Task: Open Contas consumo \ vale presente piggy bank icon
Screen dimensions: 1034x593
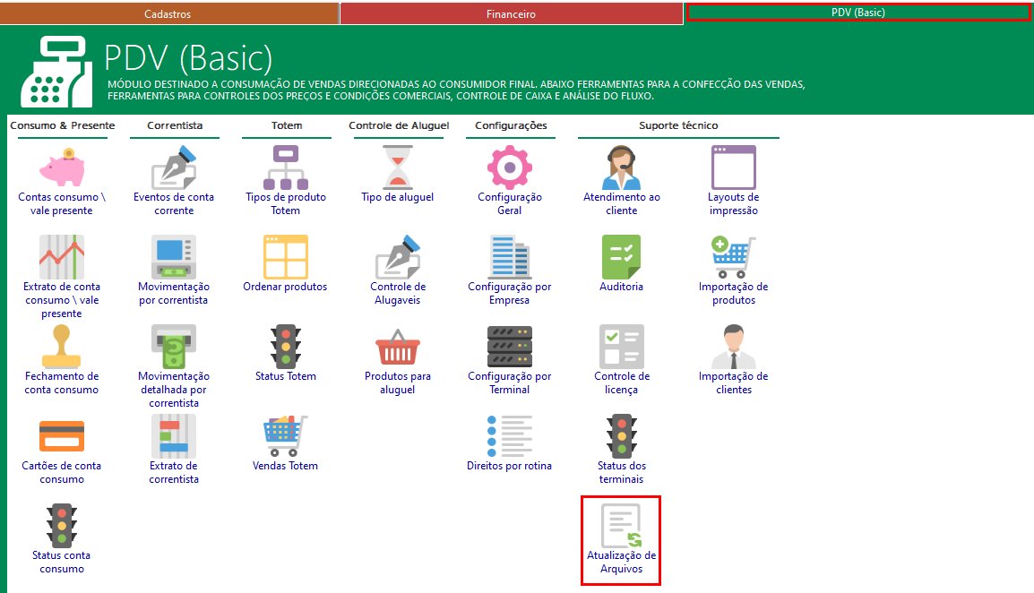Action: tap(62, 168)
